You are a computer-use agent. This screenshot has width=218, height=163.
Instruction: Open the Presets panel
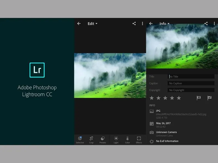point(103,140)
